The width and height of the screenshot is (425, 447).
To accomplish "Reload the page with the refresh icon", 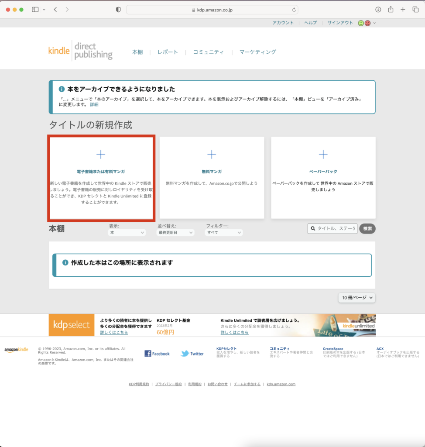I will click(x=294, y=10).
